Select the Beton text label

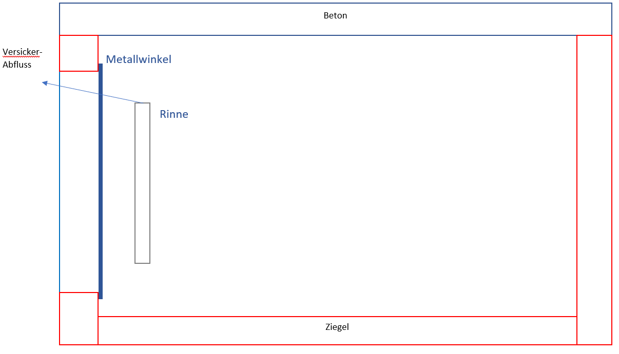click(335, 15)
